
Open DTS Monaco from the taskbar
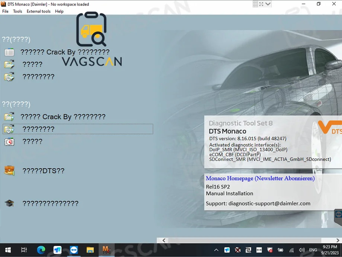(106, 250)
